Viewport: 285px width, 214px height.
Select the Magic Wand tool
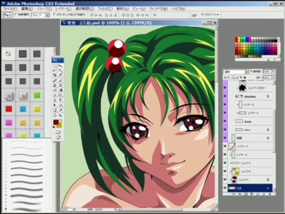point(61,70)
